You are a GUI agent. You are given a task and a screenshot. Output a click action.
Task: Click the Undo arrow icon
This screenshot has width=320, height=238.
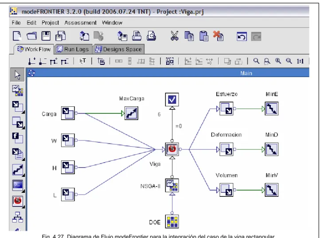click(242, 36)
